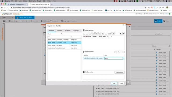The height and width of the screenshot is (97, 172).
Task: Switch to the Variables tab
Action: [60, 30]
